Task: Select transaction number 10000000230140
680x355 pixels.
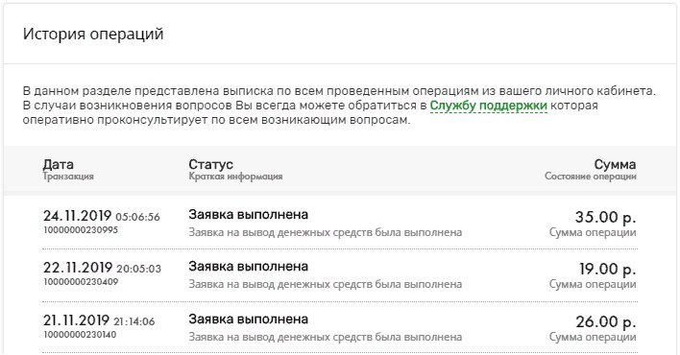Action: coord(80,335)
